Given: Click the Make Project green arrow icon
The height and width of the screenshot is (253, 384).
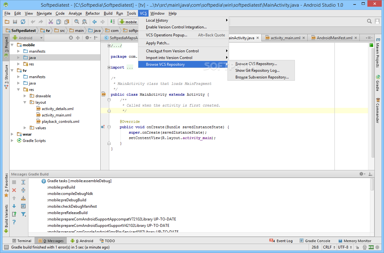Looking at the screenshot, I should click(x=112, y=22).
